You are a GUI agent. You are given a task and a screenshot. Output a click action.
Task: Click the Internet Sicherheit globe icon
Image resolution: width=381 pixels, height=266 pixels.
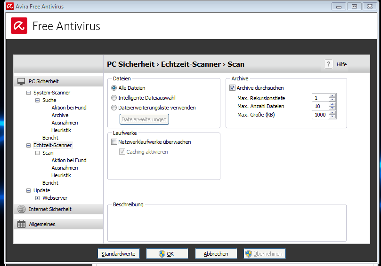21,209
